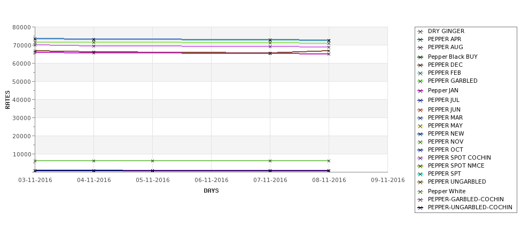Click the PEPPER NOV legend label

[x=446, y=141]
